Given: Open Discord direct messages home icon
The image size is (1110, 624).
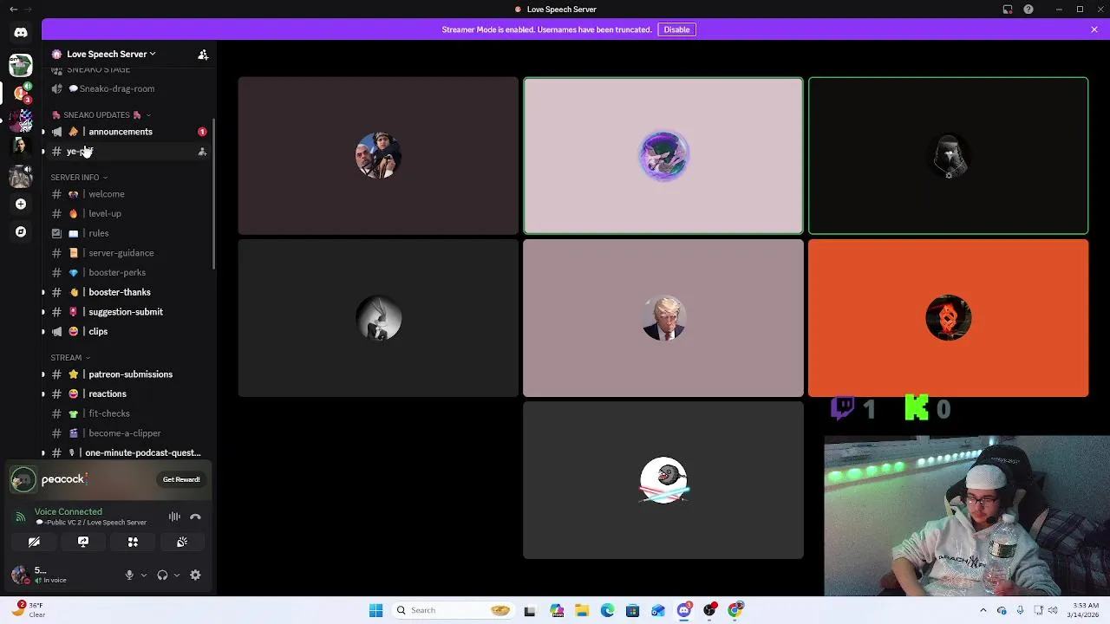Looking at the screenshot, I should pyautogui.click(x=21, y=32).
